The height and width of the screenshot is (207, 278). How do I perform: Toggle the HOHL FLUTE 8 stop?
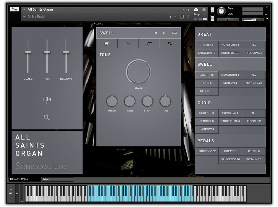(x=230, y=45)
